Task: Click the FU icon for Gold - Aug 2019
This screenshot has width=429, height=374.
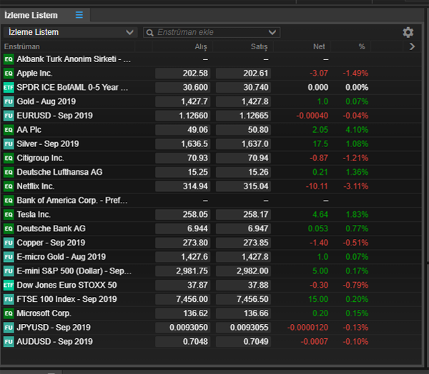Action: tap(9, 101)
